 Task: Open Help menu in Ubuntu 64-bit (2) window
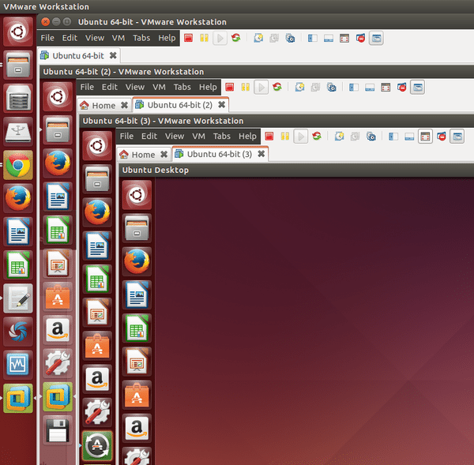[x=208, y=87]
